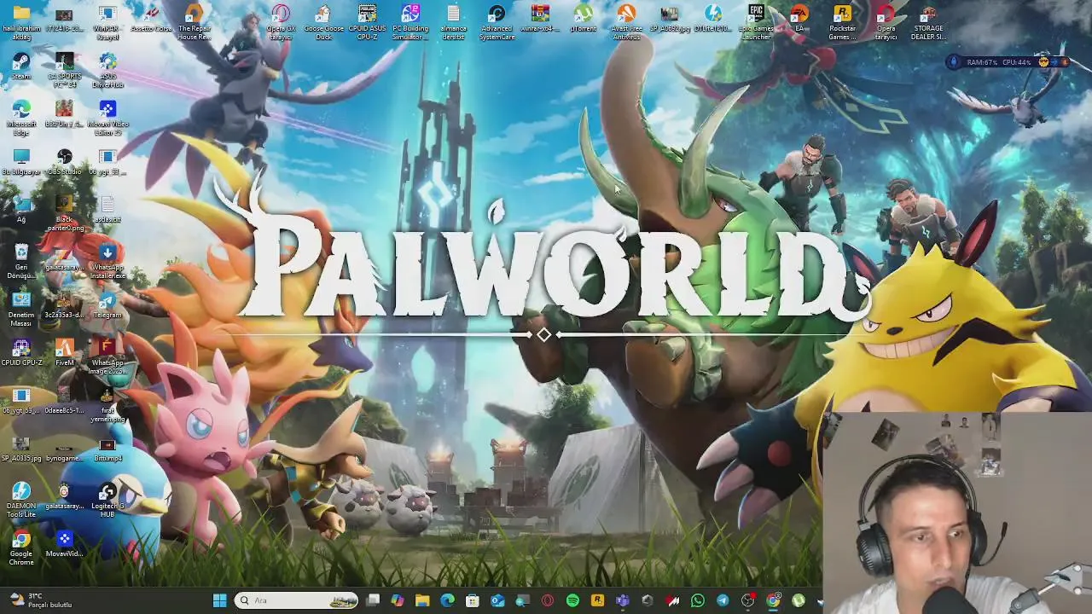Open Denetim Masası shortcut

(21, 309)
